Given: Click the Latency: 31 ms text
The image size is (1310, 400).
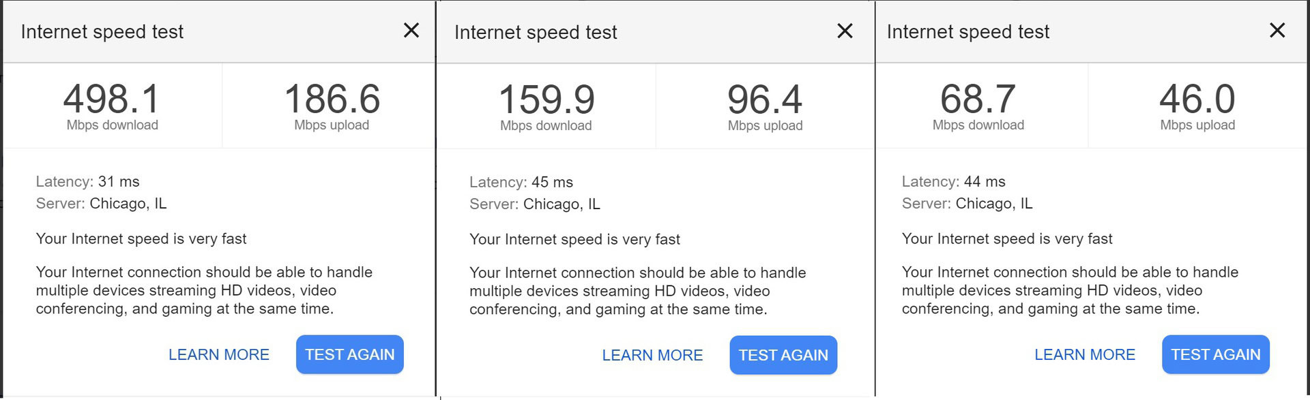Looking at the screenshot, I should point(87,182).
